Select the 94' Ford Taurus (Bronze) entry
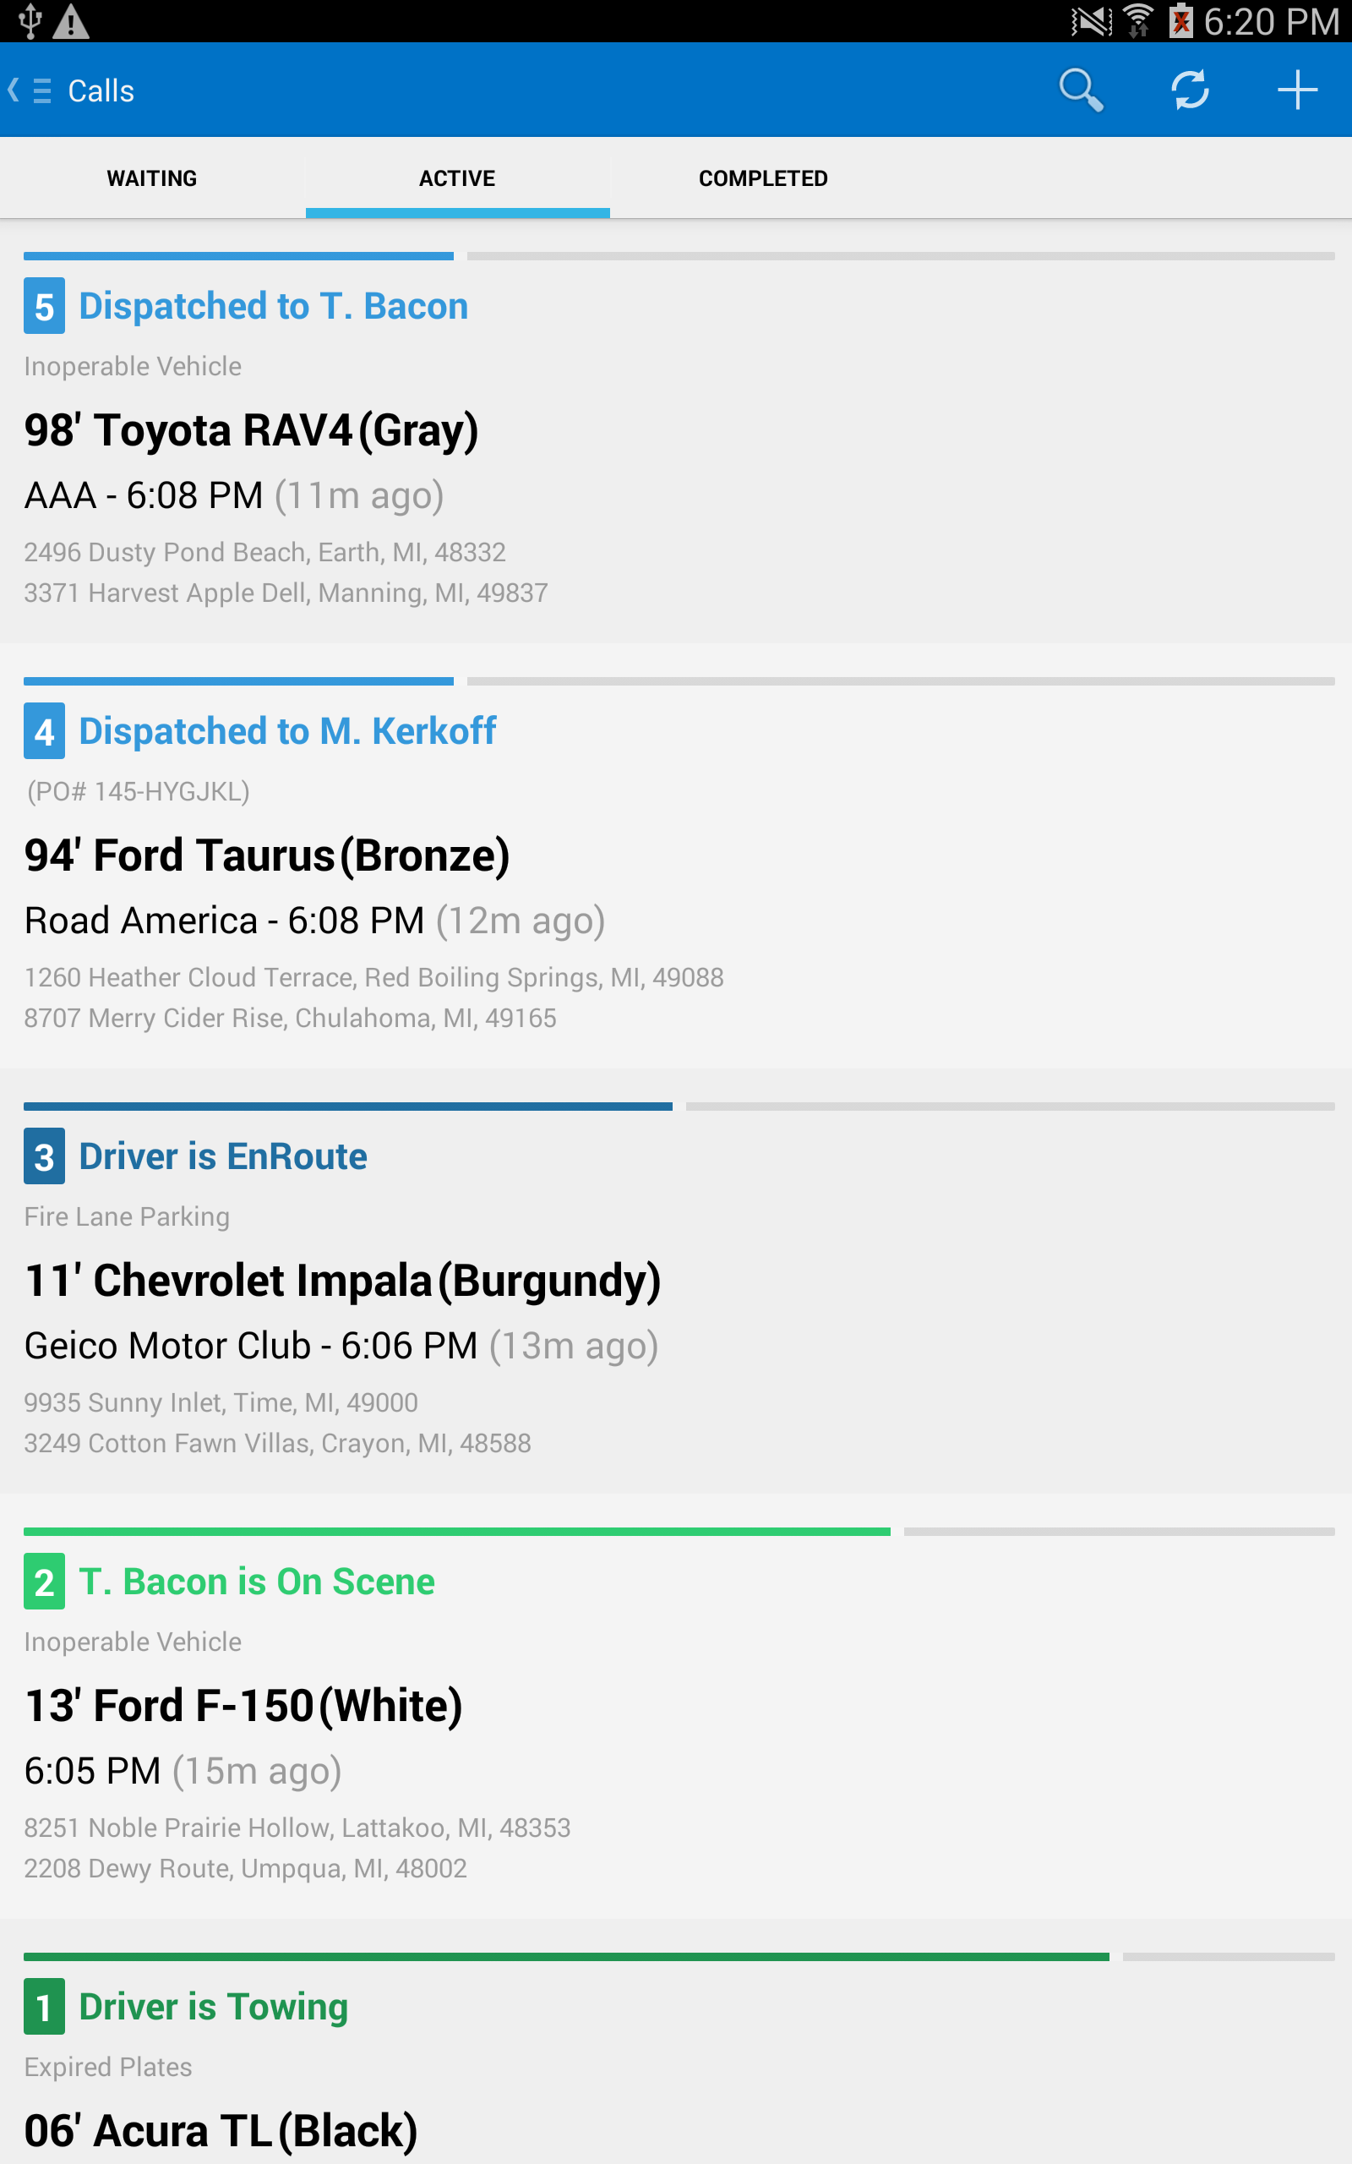Viewport: 1352px width, 2164px height. pos(266,855)
